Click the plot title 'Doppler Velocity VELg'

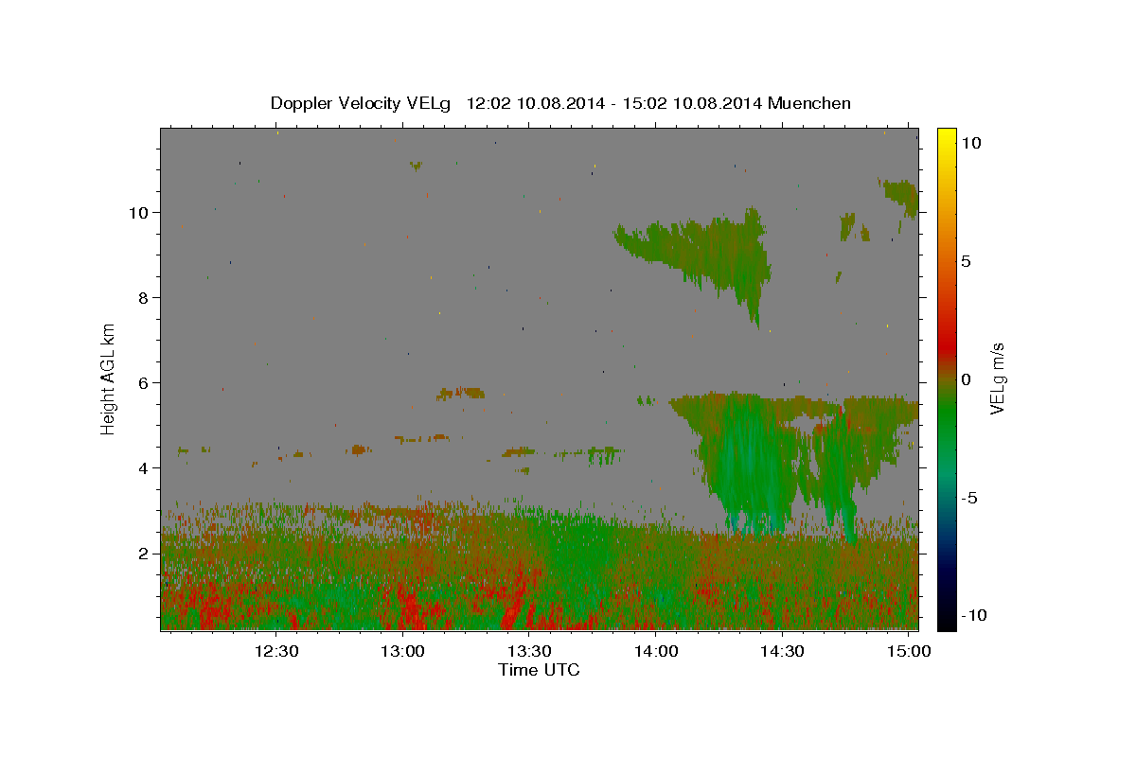tap(362, 103)
